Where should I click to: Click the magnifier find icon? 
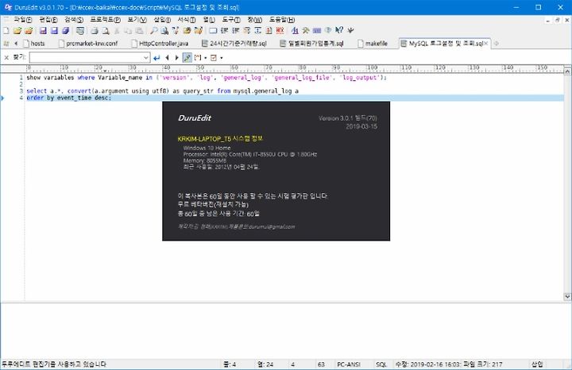pos(153,31)
